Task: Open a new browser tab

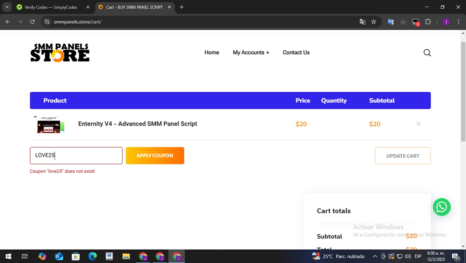Action: point(182,7)
